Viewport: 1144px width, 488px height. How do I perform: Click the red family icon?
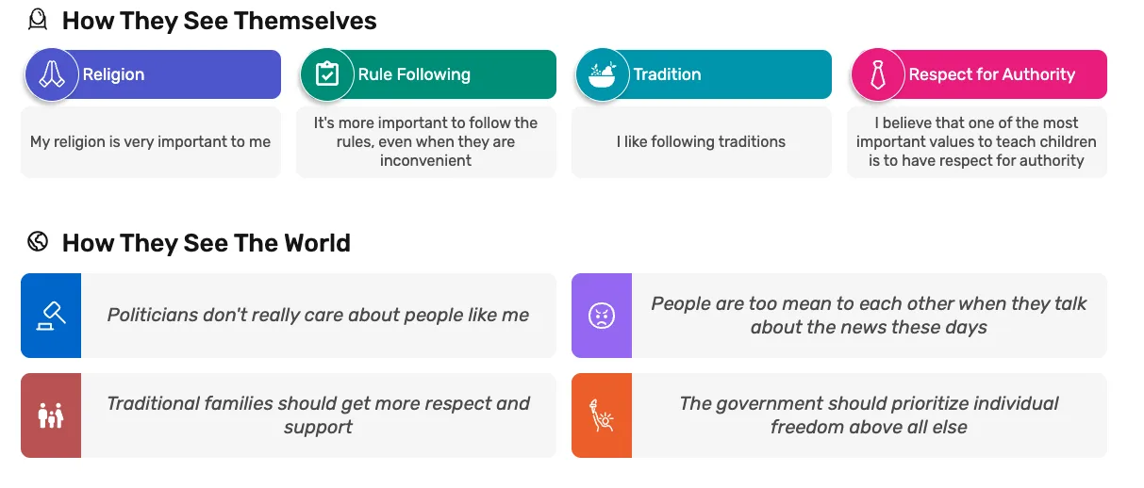coord(51,415)
